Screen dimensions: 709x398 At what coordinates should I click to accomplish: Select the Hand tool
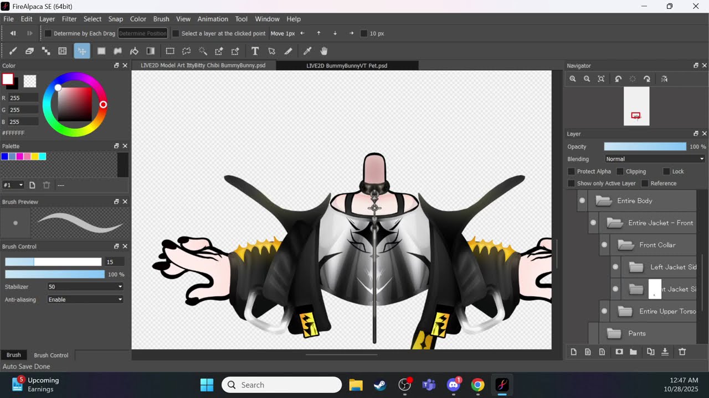click(x=324, y=51)
